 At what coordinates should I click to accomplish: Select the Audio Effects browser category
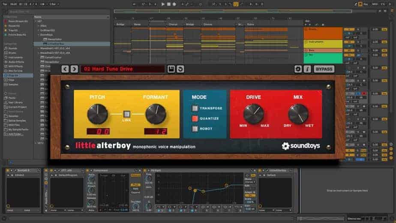point(16,62)
